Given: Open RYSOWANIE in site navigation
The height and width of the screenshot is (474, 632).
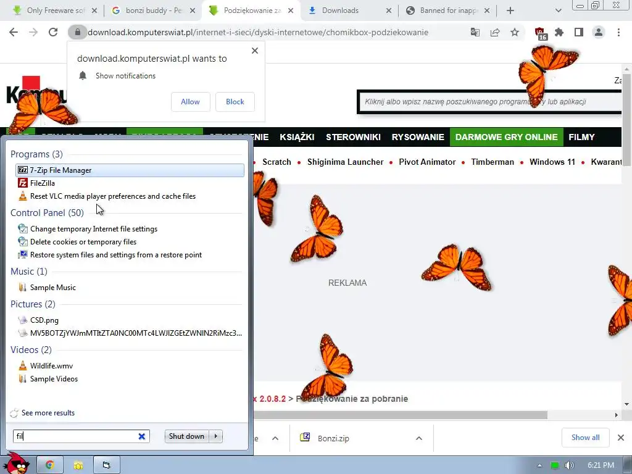Looking at the screenshot, I should (x=418, y=137).
